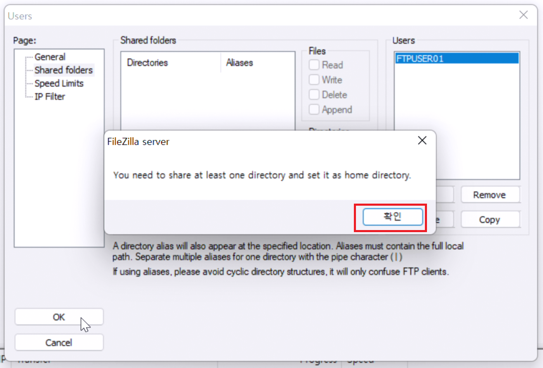Screen dimensions: 543x368
Task: Open the Speed Limits page
Action: [x=59, y=83]
